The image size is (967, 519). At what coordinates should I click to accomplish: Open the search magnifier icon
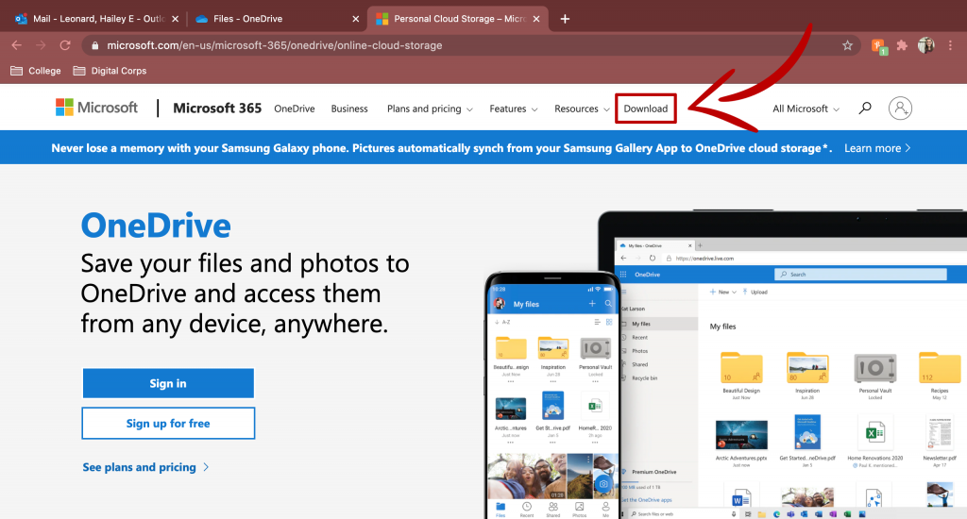coord(864,109)
